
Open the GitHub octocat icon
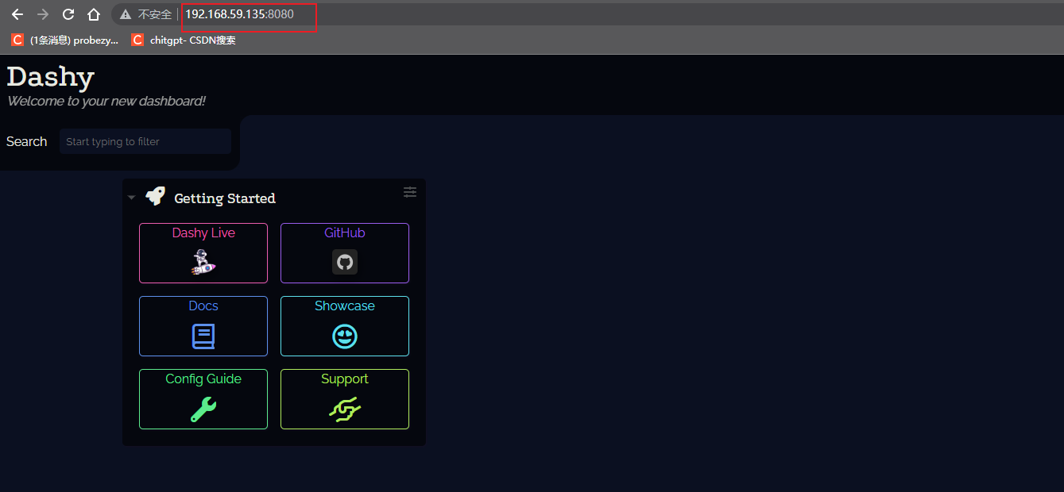point(345,262)
